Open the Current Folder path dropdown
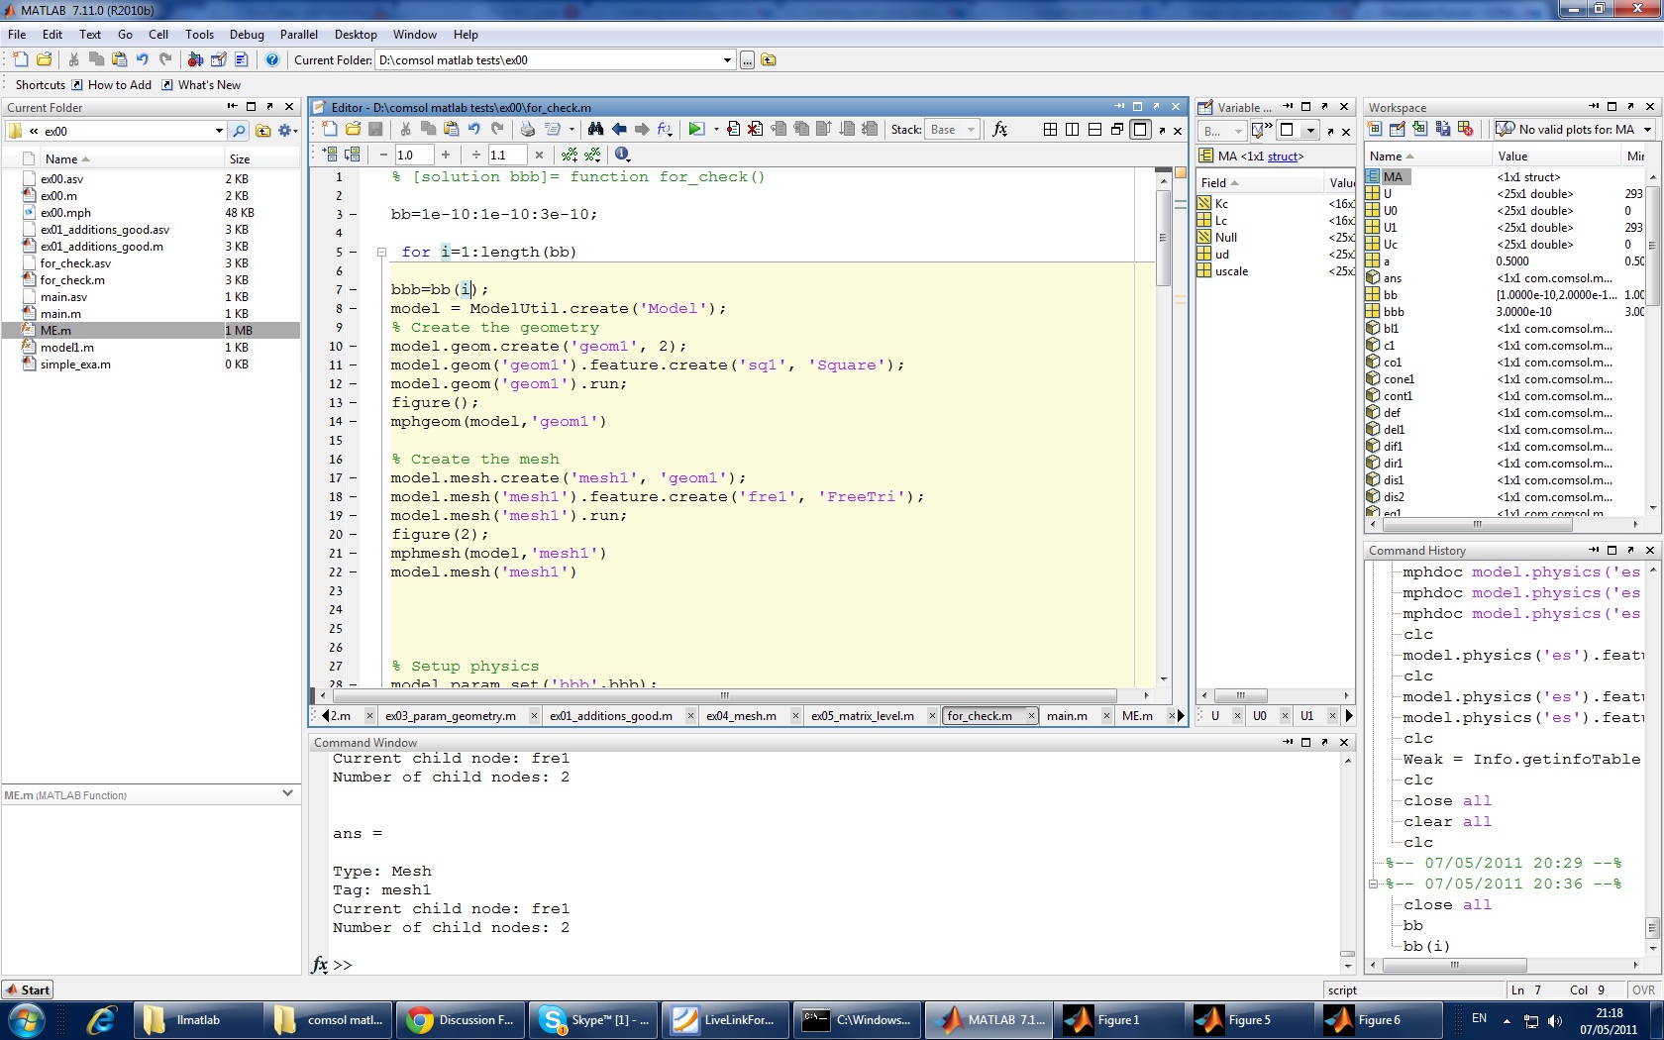Image resolution: width=1664 pixels, height=1040 pixels. coord(727,60)
